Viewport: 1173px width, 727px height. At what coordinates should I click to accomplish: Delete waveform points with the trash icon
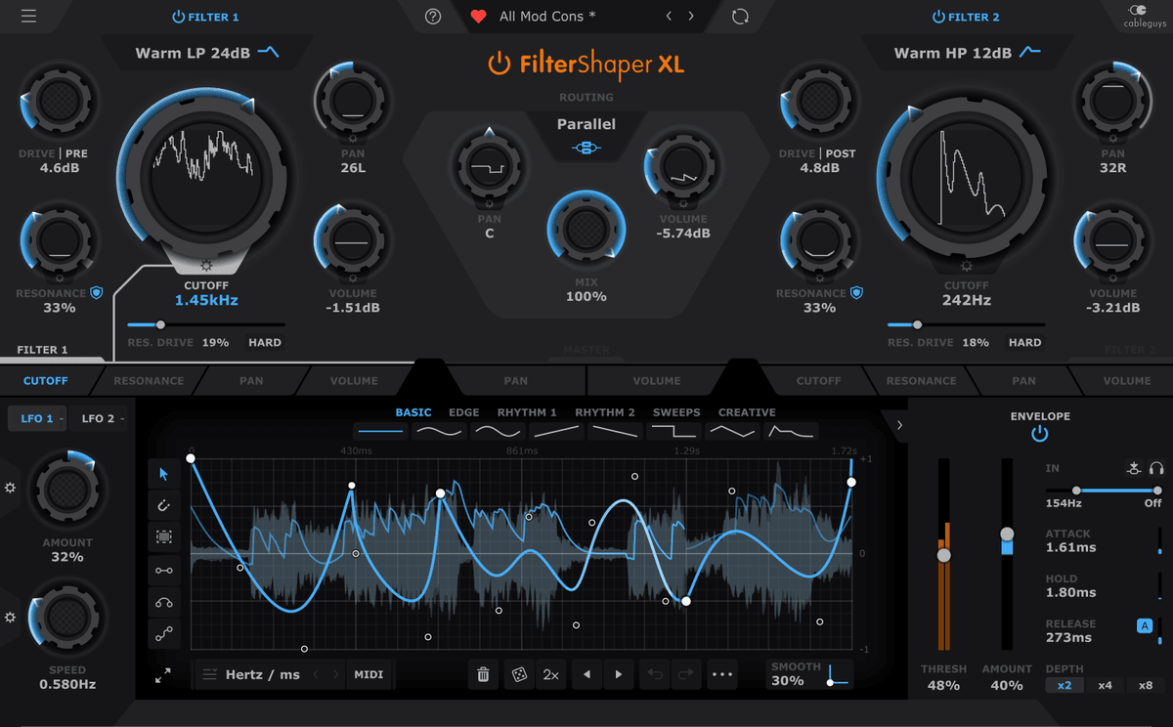coord(483,674)
